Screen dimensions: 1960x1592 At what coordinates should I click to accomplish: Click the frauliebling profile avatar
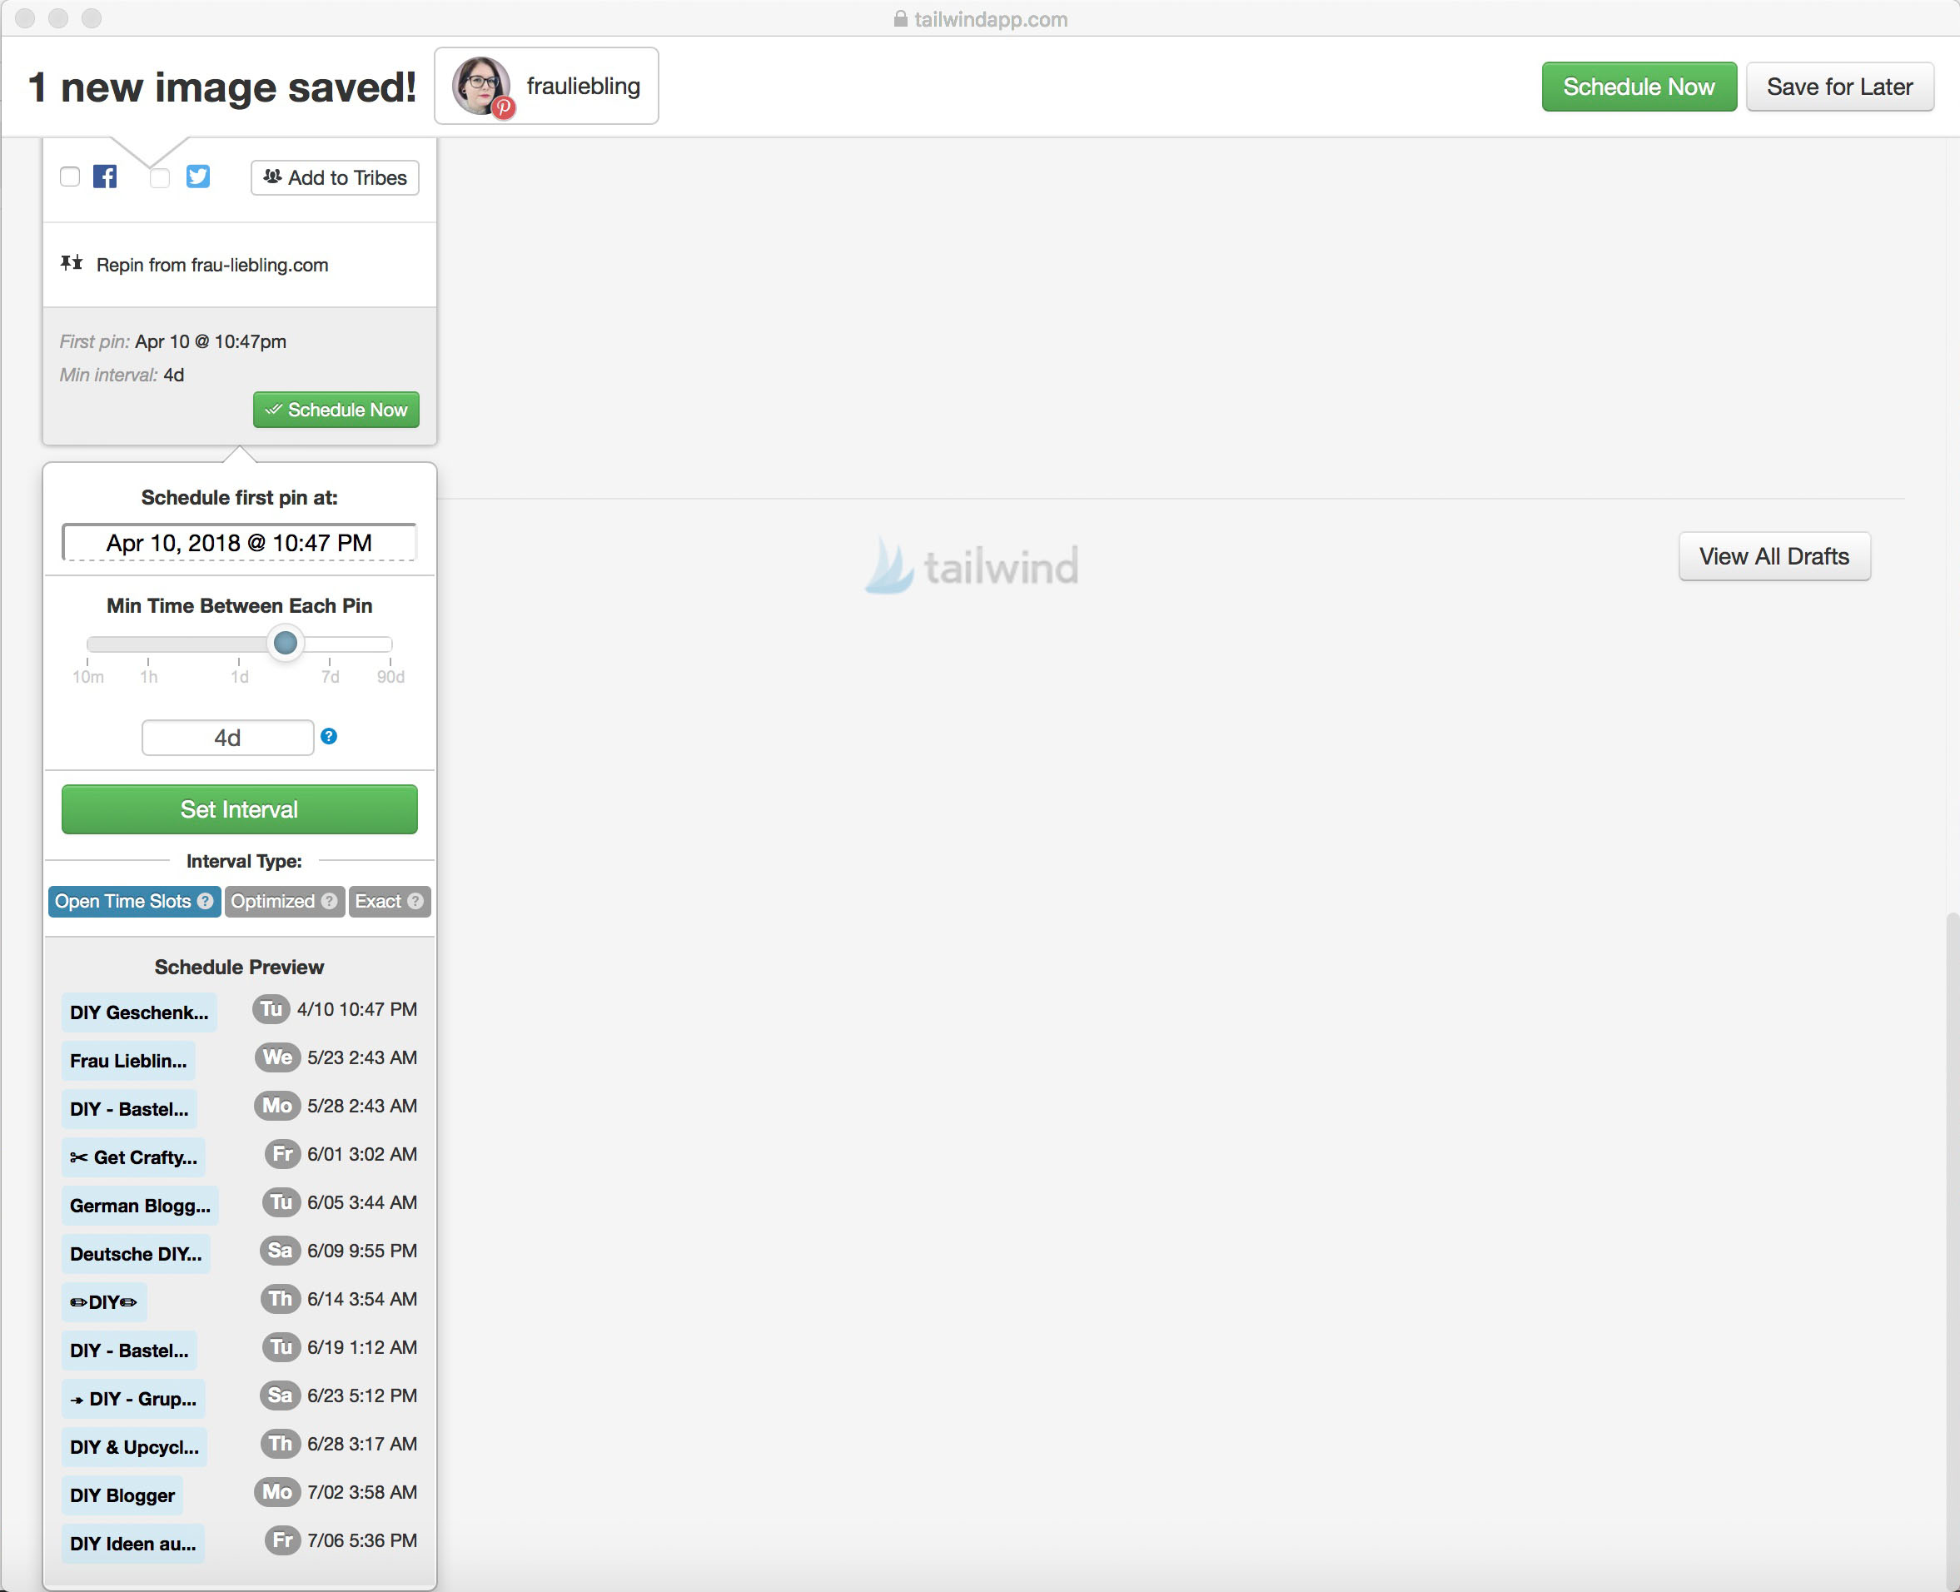pos(481,85)
